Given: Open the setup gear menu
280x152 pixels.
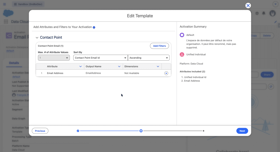Looking at the screenshot, I should (257, 13).
